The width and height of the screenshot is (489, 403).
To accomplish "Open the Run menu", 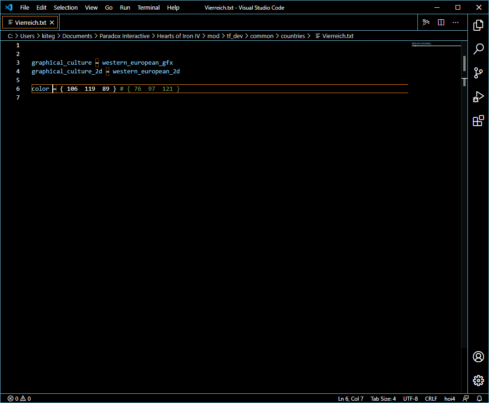I will coord(125,7).
